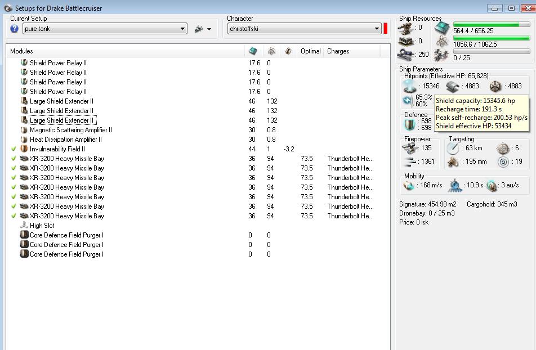Click the calibration icon showing 250
The height and width of the screenshot is (350, 536).
(405, 55)
